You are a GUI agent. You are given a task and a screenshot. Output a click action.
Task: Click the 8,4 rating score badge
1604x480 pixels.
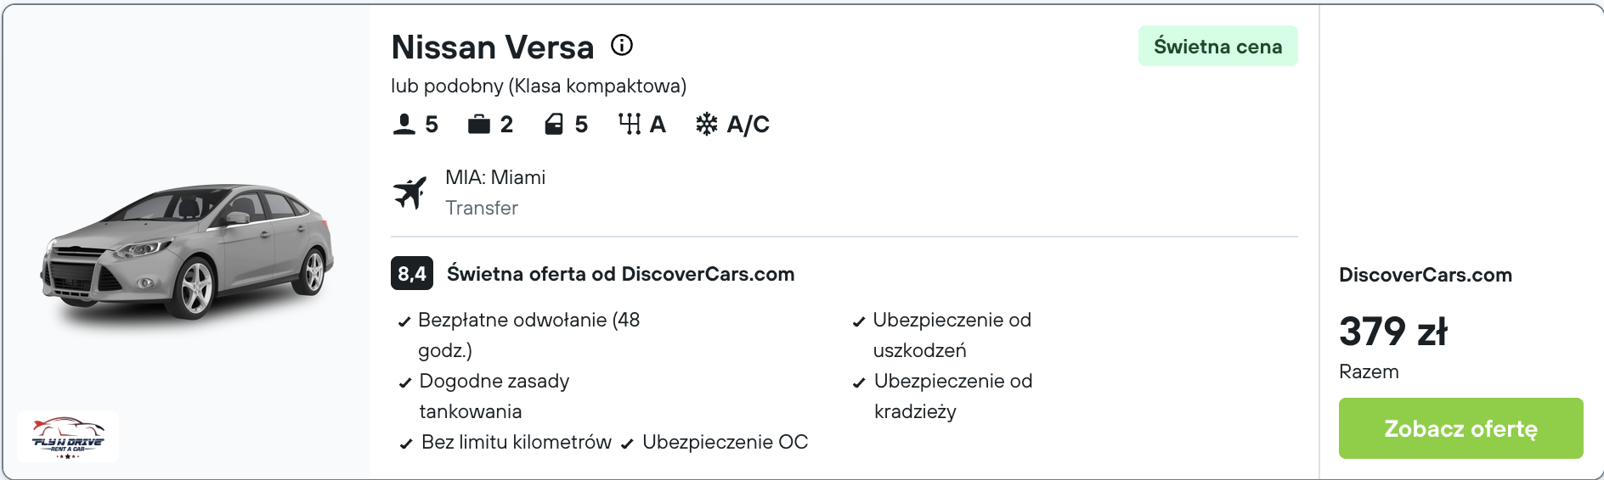(412, 273)
